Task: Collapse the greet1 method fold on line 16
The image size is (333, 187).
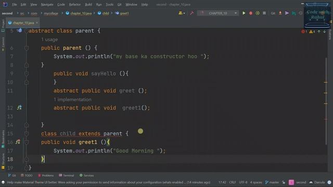Action: pyautogui.click(x=27, y=142)
